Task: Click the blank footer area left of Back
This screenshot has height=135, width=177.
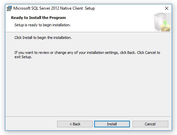Action: tap(31, 124)
